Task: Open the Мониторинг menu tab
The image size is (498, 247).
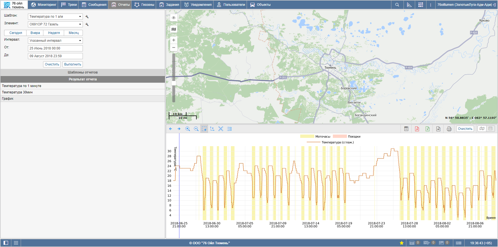Action: click(x=44, y=5)
